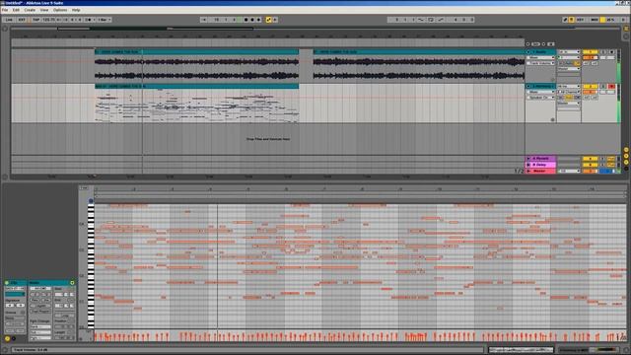Viewport: 631px width, 355px height.
Task: Adjust Master track volume slider
Action: click(590, 171)
